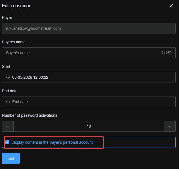
Task: Click the clock icon in Start field
Action: (x=8, y=77)
